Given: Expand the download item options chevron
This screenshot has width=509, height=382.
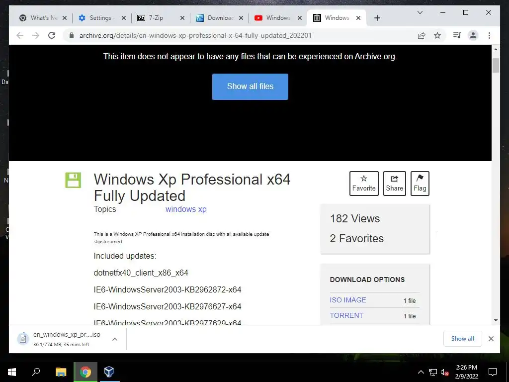Looking at the screenshot, I should [115, 339].
